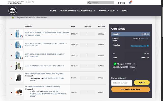Click the Afterpay green logo icon
This screenshot has height=101, width=163.
point(115,64)
